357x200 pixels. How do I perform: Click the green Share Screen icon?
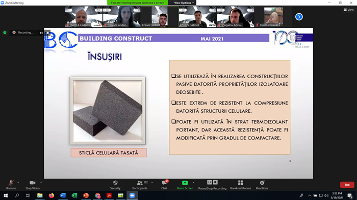(x=185, y=183)
